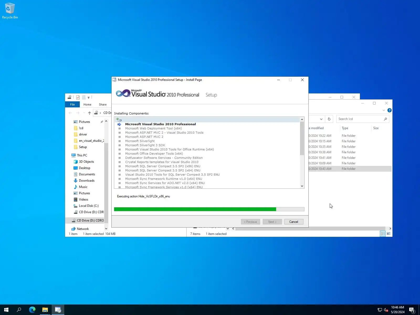Viewport: 420px width, 315px height.
Task: Switch to the Share ribbon tab
Action: (x=103, y=104)
